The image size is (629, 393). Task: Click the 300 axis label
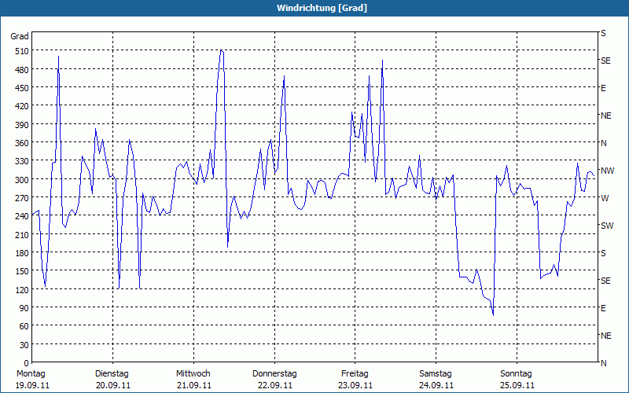point(22,180)
